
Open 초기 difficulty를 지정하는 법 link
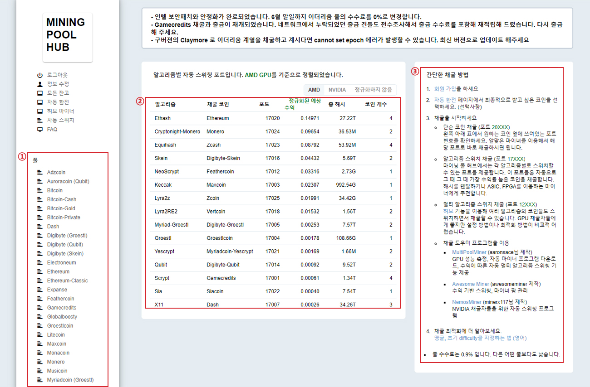tap(487, 338)
